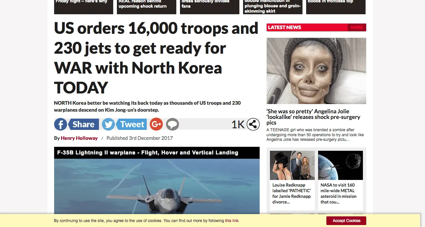The image size is (425, 227).
Task: Click the Facebook round icon
Action: (60, 125)
